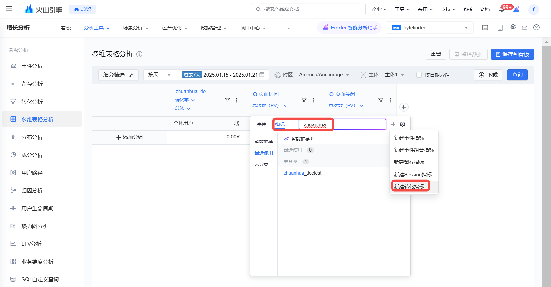The height and width of the screenshot is (287, 551).
Task: Open the calendar icon in date range
Action: point(262,75)
